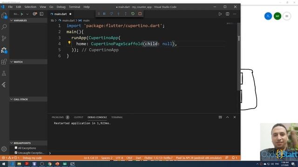The height and width of the screenshot is (167, 298).
Task: Click the debug console input prompt chevron
Action: [x=50, y=153]
